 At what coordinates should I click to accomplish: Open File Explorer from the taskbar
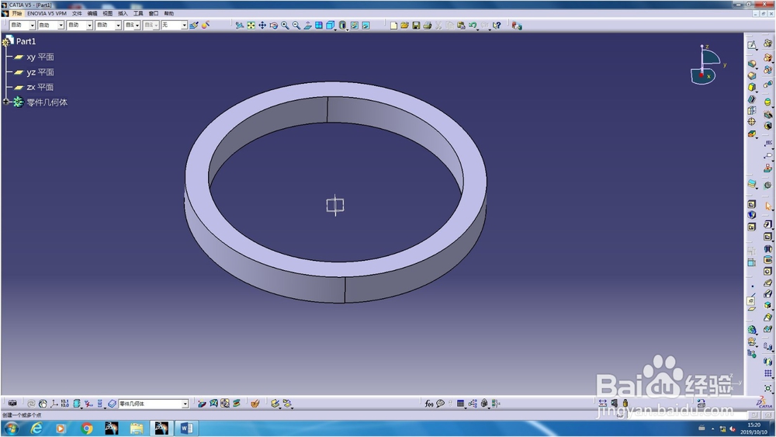pyautogui.click(x=137, y=428)
